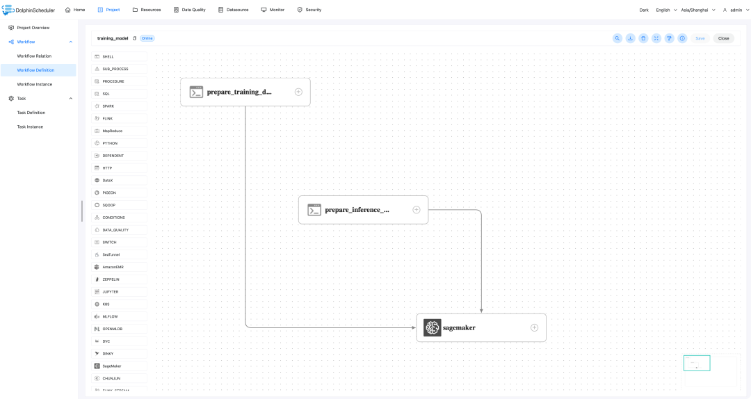Open the Monitor menu item
The image size is (751, 399).
(x=273, y=10)
